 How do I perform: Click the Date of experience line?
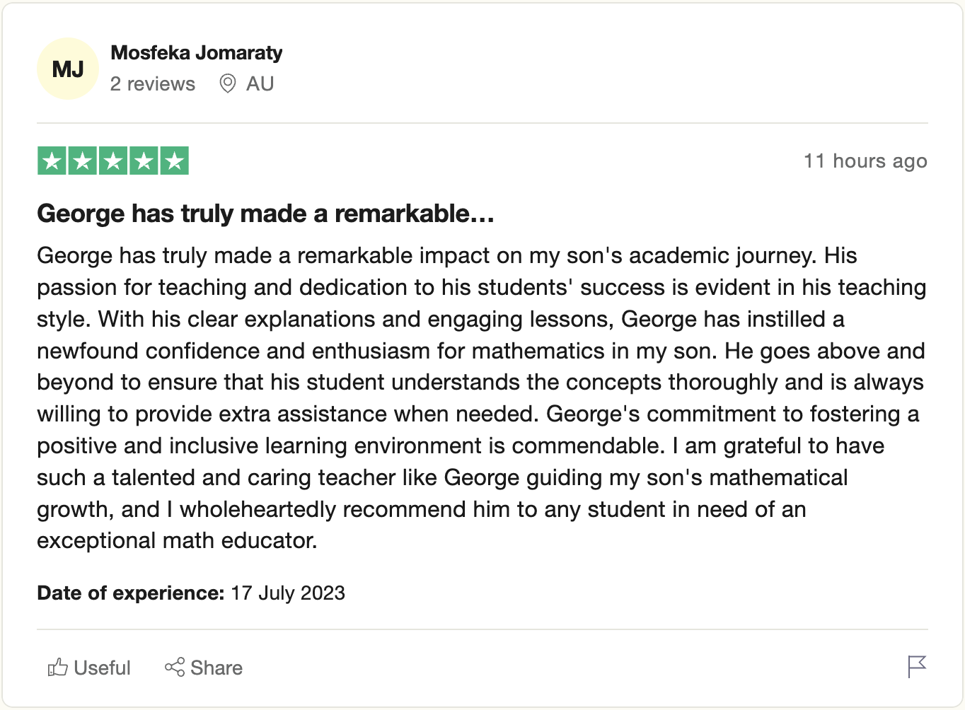(190, 593)
